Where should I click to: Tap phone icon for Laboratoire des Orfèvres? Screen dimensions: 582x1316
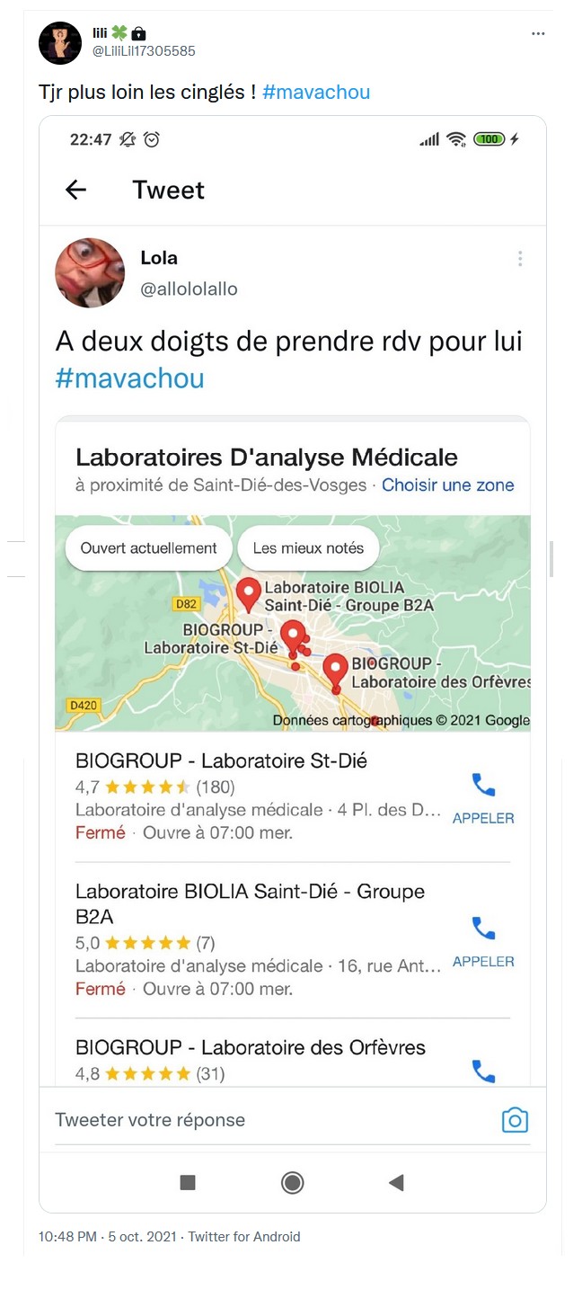click(483, 1071)
